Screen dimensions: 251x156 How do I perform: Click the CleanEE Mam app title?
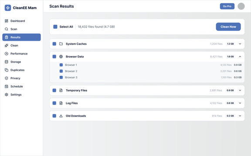pyautogui.click(x=25, y=8)
